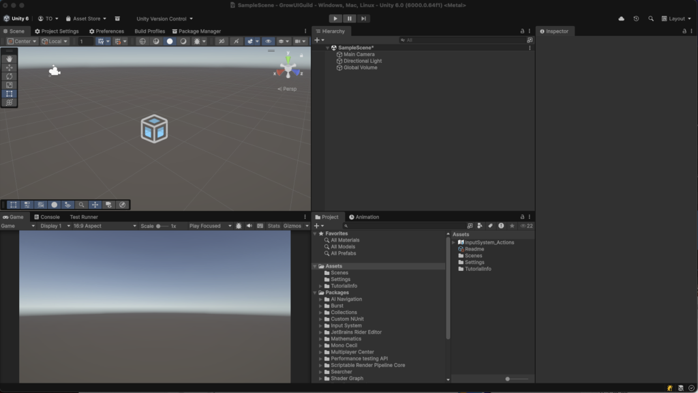Select the Rotate tool
The width and height of the screenshot is (698, 393).
click(x=10, y=76)
